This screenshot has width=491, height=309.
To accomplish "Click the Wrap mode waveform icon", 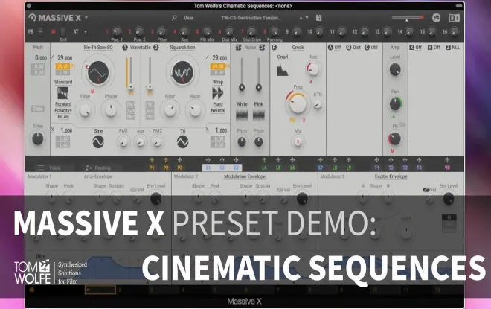I will click(x=218, y=93).
